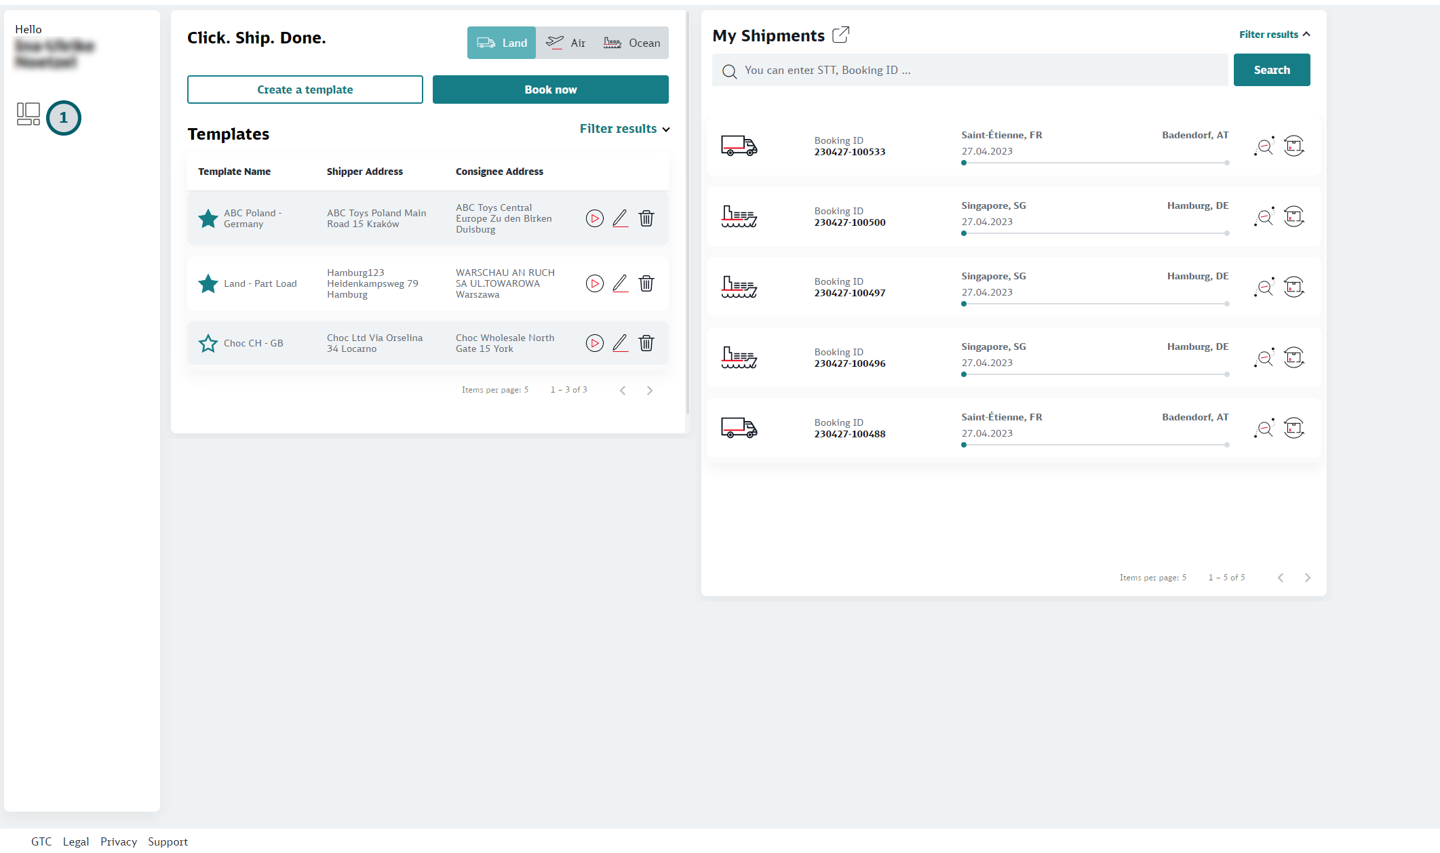The width and height of the screenshot is (1440, 853).
Task: Run the ABC Poland - Germany template
Action: pos(594,218)
